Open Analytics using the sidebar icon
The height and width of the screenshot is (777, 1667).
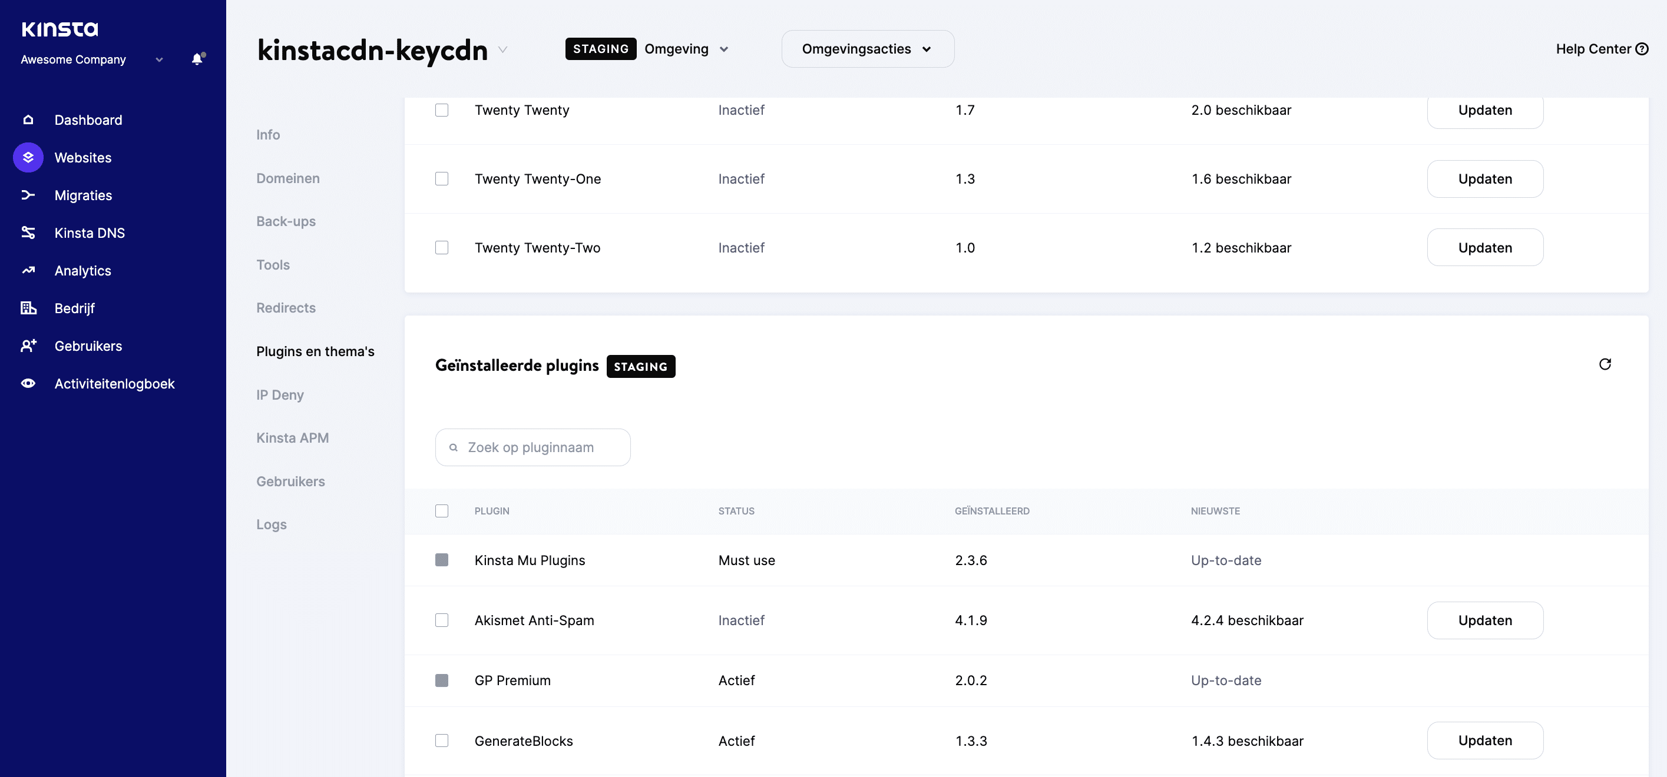point(28,270)
